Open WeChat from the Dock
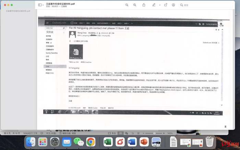This screenshot has height=150, width=240. (x=79, y=142)
